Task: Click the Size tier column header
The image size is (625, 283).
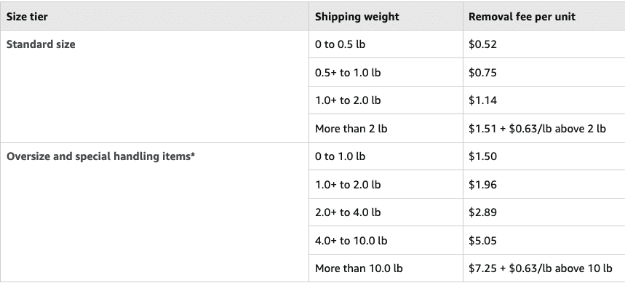Action: pos(154,16)
